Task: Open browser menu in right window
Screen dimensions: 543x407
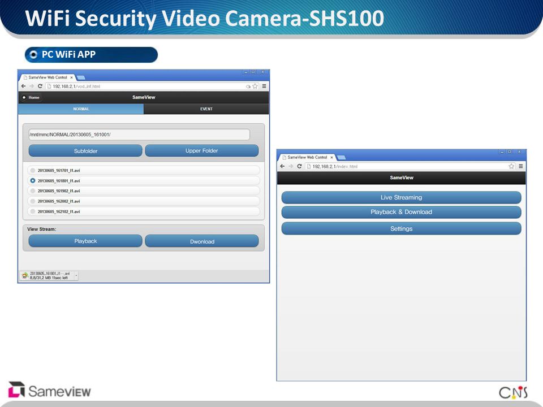Action: click(x=520, y=166)
